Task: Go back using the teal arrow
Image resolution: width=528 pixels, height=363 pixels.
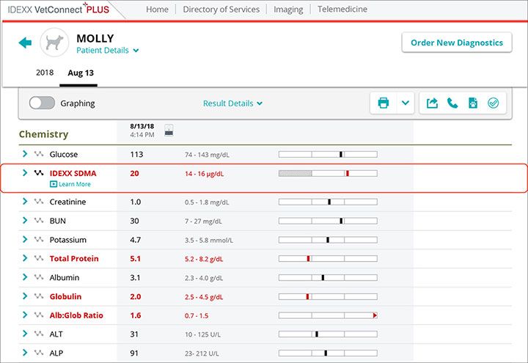Action: pyautogui.click(x=25, y=43)
